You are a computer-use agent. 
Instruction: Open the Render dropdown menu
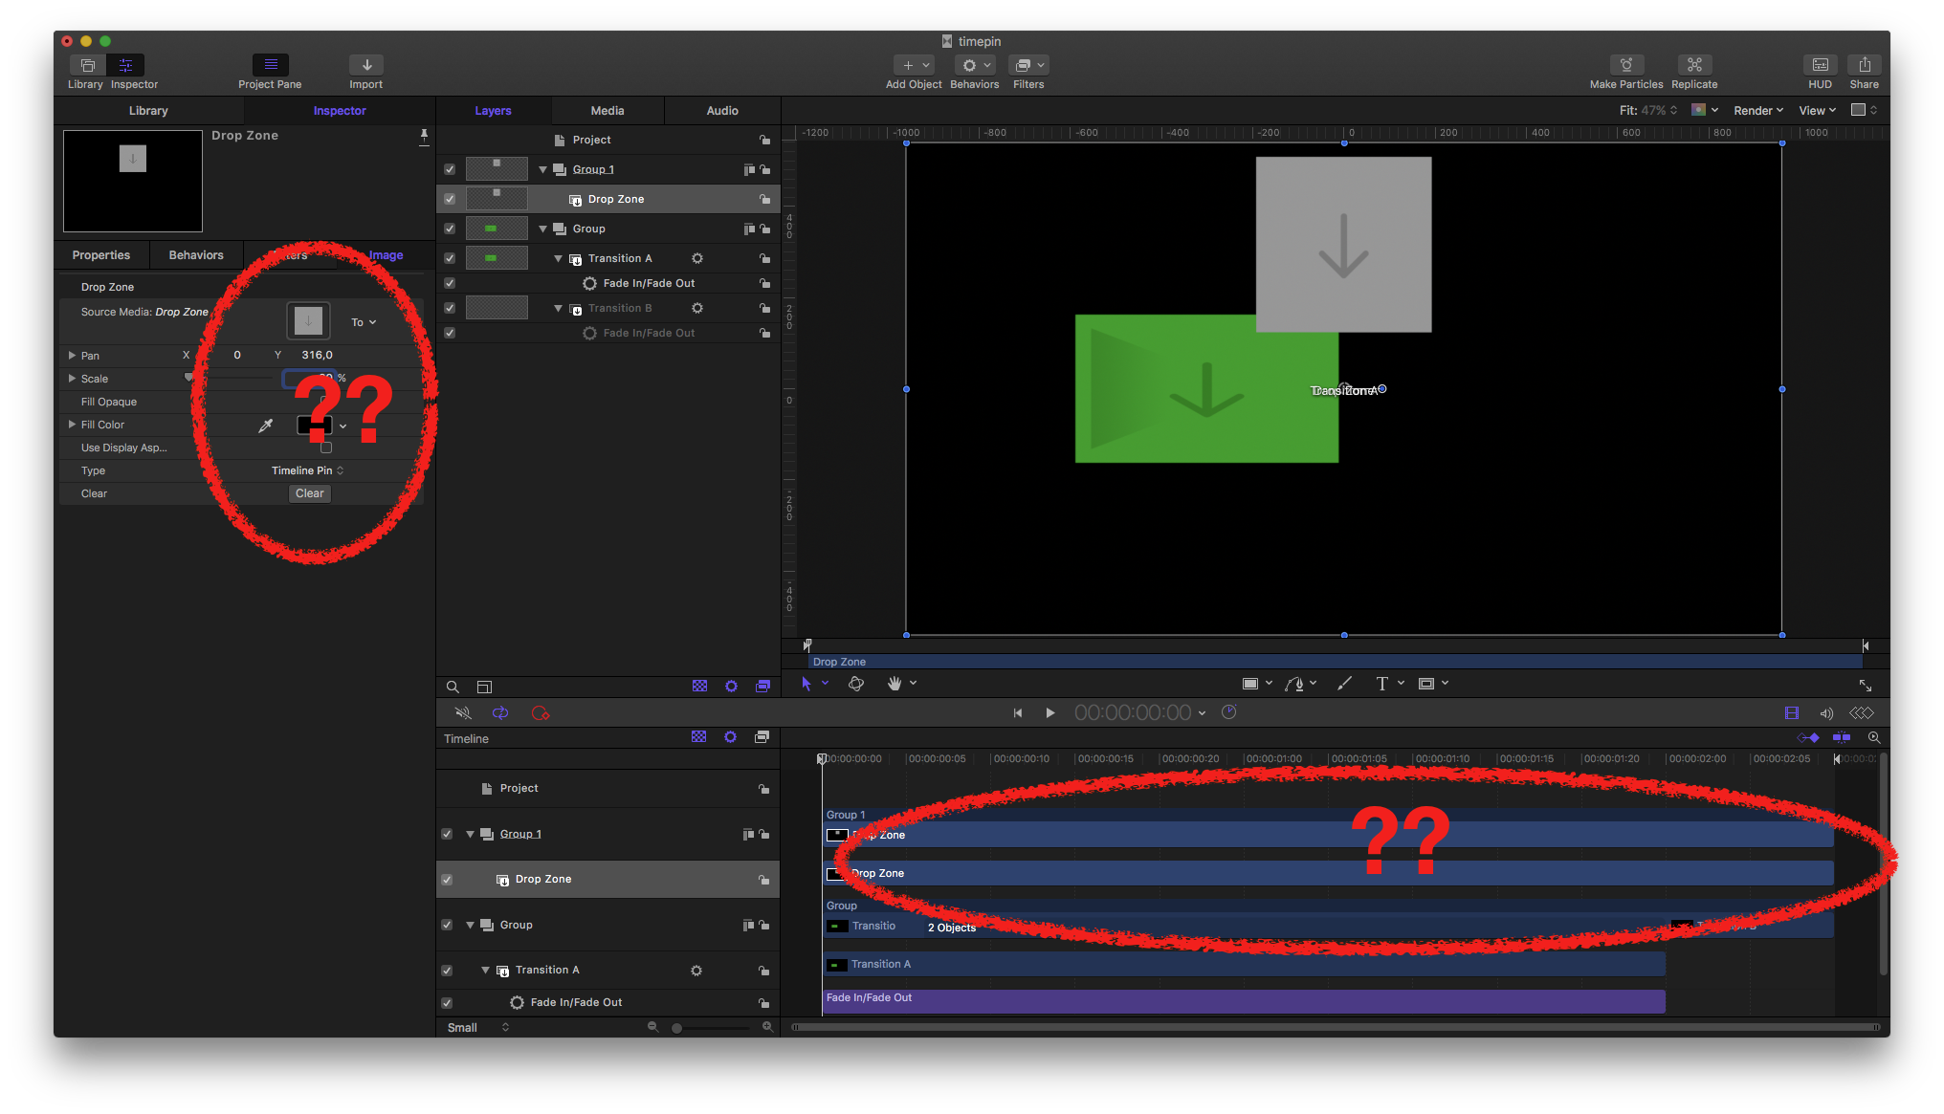[1757, 111]
